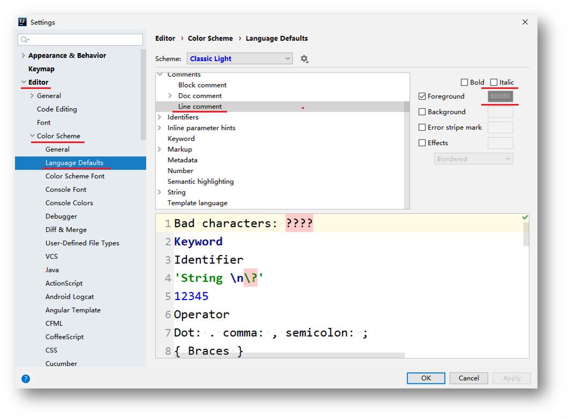Collapse the Editor section arrow
This screenshot has width=568, height=419.
[x=24, y=82]
